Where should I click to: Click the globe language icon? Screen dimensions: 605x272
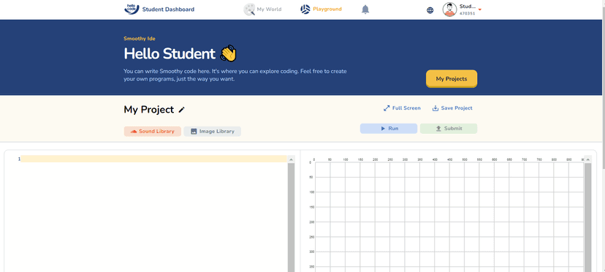tap(430, 10)
